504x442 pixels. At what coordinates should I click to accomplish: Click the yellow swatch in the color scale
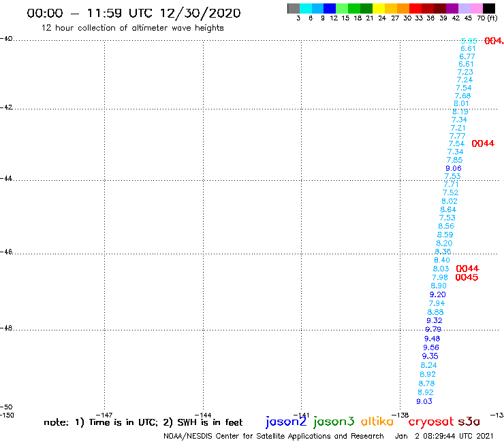[379, 8]
